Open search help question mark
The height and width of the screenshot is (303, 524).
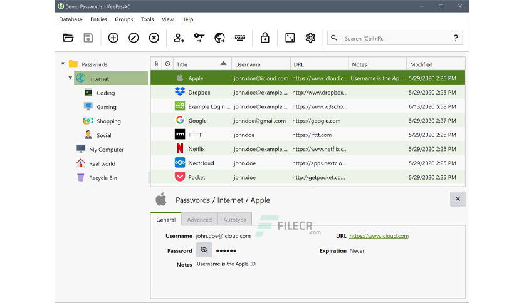click(456, 38)
